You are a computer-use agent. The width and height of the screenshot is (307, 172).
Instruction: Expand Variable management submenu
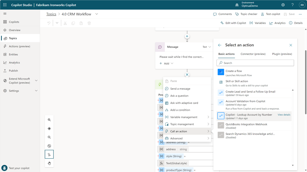coord(187,117)
